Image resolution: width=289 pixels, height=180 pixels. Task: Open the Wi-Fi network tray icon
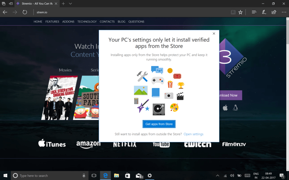pos(225,176)
